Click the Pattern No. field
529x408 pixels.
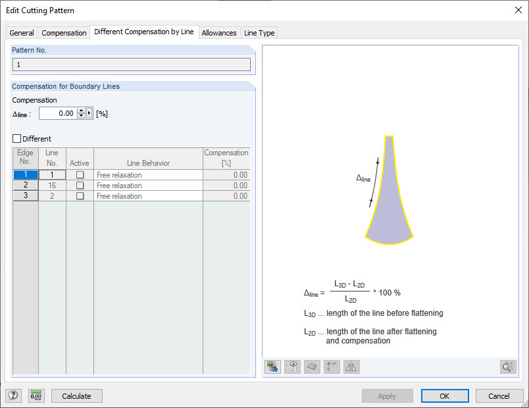tap(132, 64)
